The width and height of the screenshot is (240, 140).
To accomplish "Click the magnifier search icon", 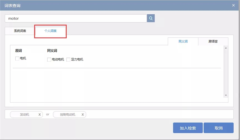I will 151,18.
